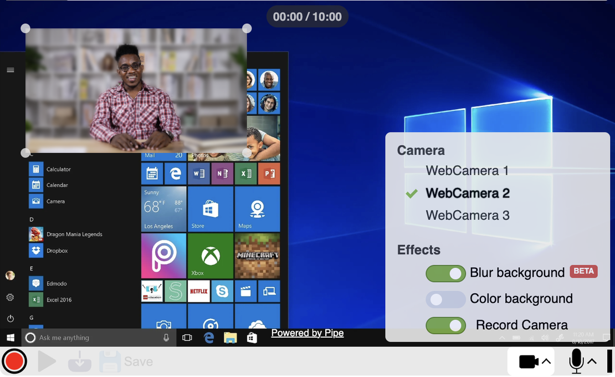Open Dropbox from the app list
Screen dimensions: 615x377
tap(48, 251)
